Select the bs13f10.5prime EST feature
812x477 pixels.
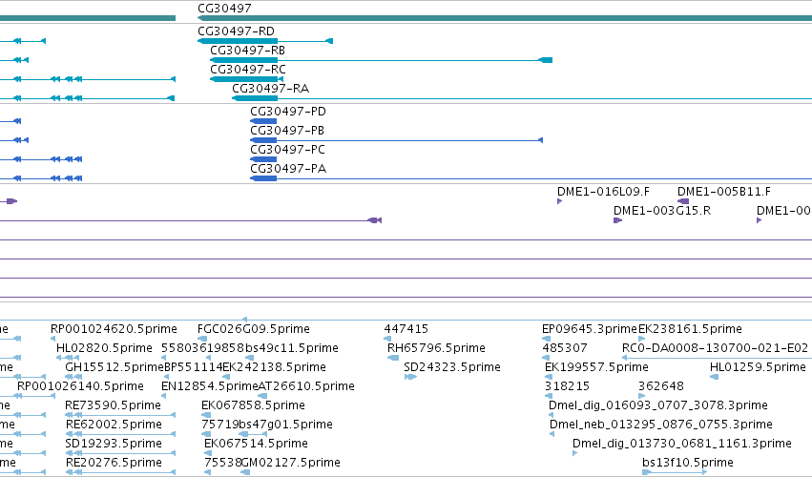[x=675, y=472]
